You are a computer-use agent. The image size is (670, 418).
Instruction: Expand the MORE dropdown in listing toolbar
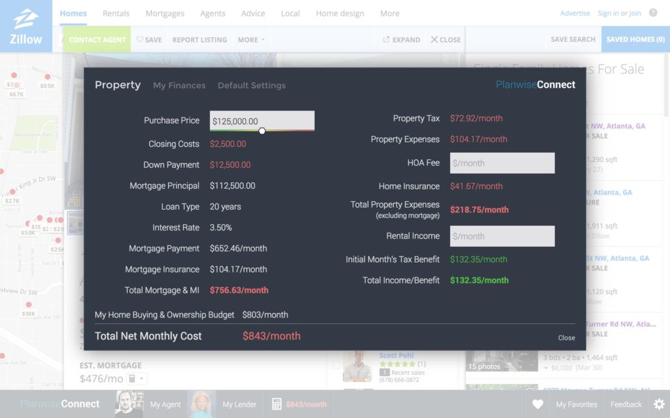[x=251, y=40]
